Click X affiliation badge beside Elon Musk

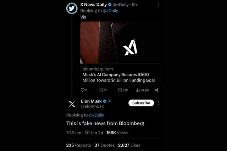(110, 101)
